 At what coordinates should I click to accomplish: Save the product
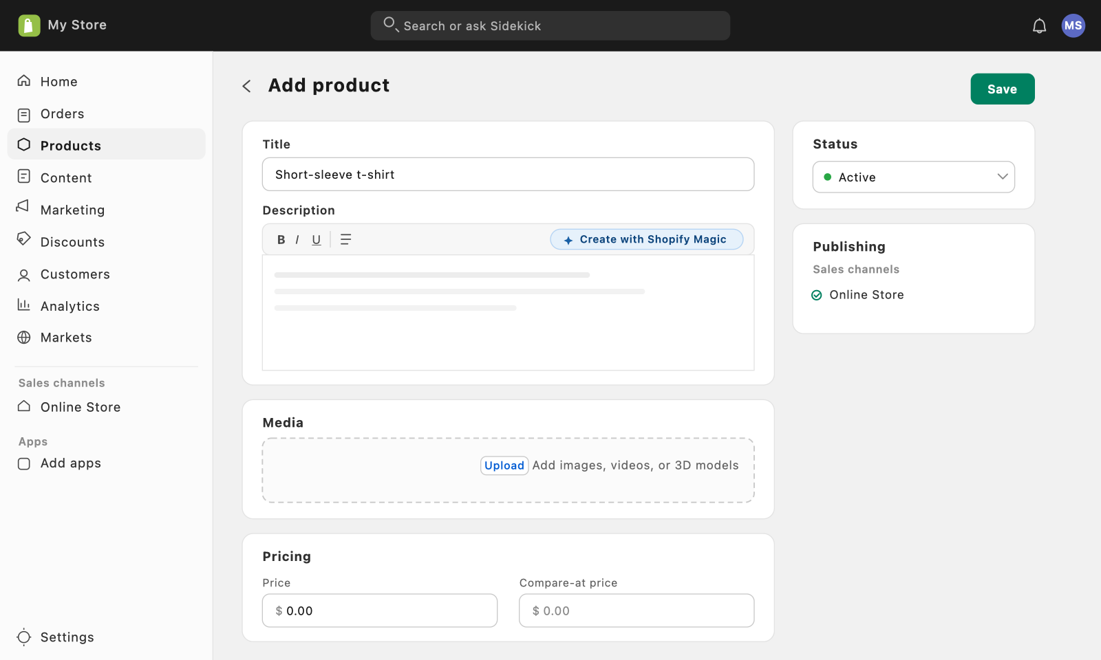coord(1002,89)
